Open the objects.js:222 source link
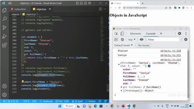194x109 pixels. click(170, 60)
